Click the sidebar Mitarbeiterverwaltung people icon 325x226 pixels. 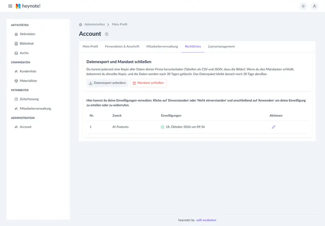point(16,109)
